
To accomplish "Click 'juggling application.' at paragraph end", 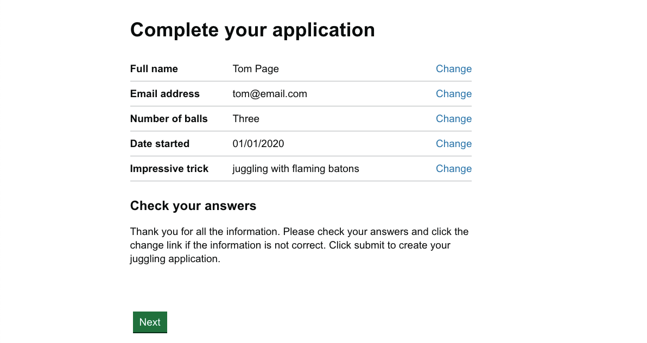I will tap(175, 259).
